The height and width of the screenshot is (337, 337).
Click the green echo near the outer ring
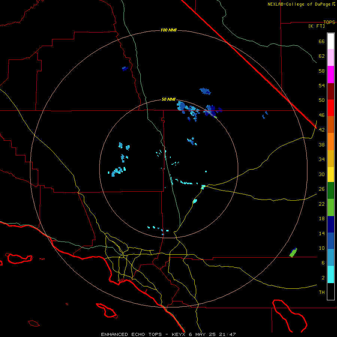pyautogui.click(x=293, y=252)
